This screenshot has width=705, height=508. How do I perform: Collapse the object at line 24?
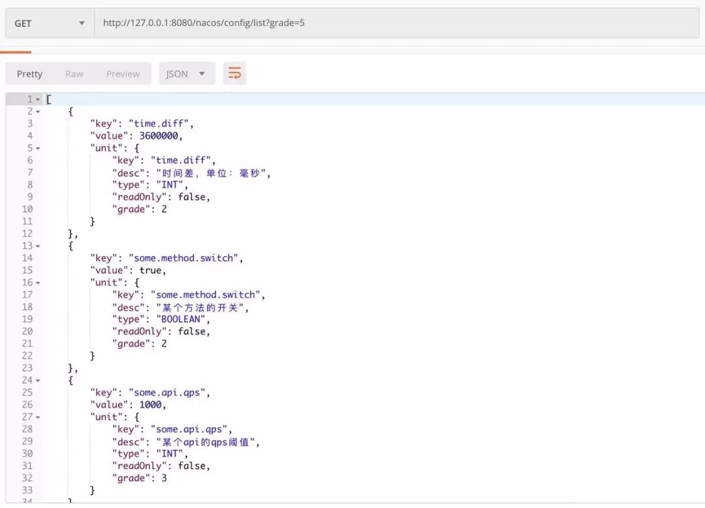39,380
